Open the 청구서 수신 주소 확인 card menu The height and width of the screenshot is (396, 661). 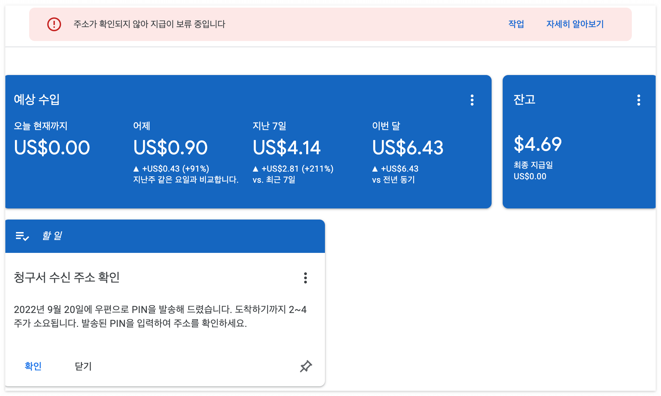tap(305, 278)
